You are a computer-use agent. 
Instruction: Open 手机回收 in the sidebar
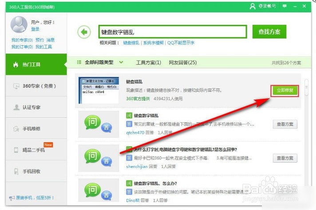[x=36, y=171]
